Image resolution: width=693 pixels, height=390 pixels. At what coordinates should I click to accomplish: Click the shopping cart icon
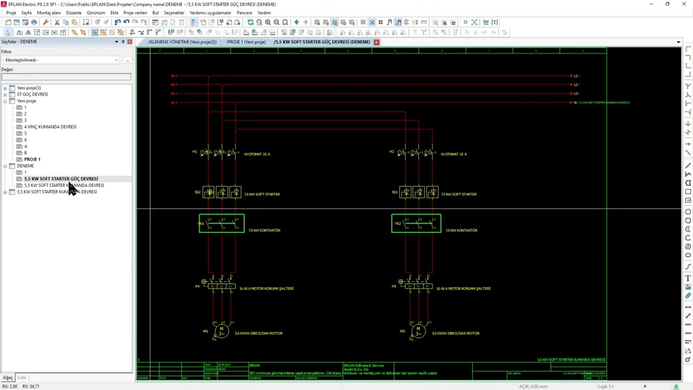point(486,22)
